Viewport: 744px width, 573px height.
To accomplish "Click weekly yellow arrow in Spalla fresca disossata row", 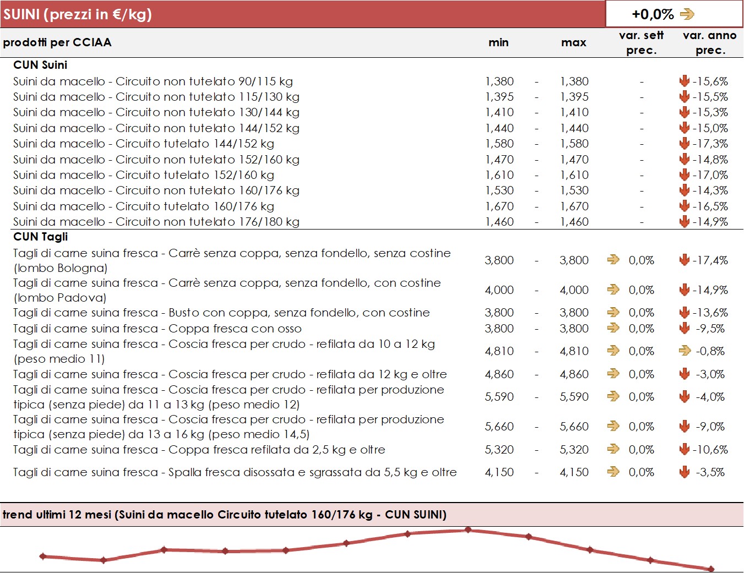I will tap(613, 472).
